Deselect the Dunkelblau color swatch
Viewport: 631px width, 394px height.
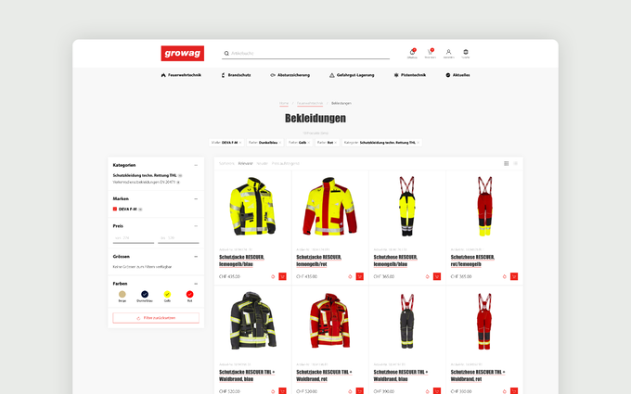point(145,294)
